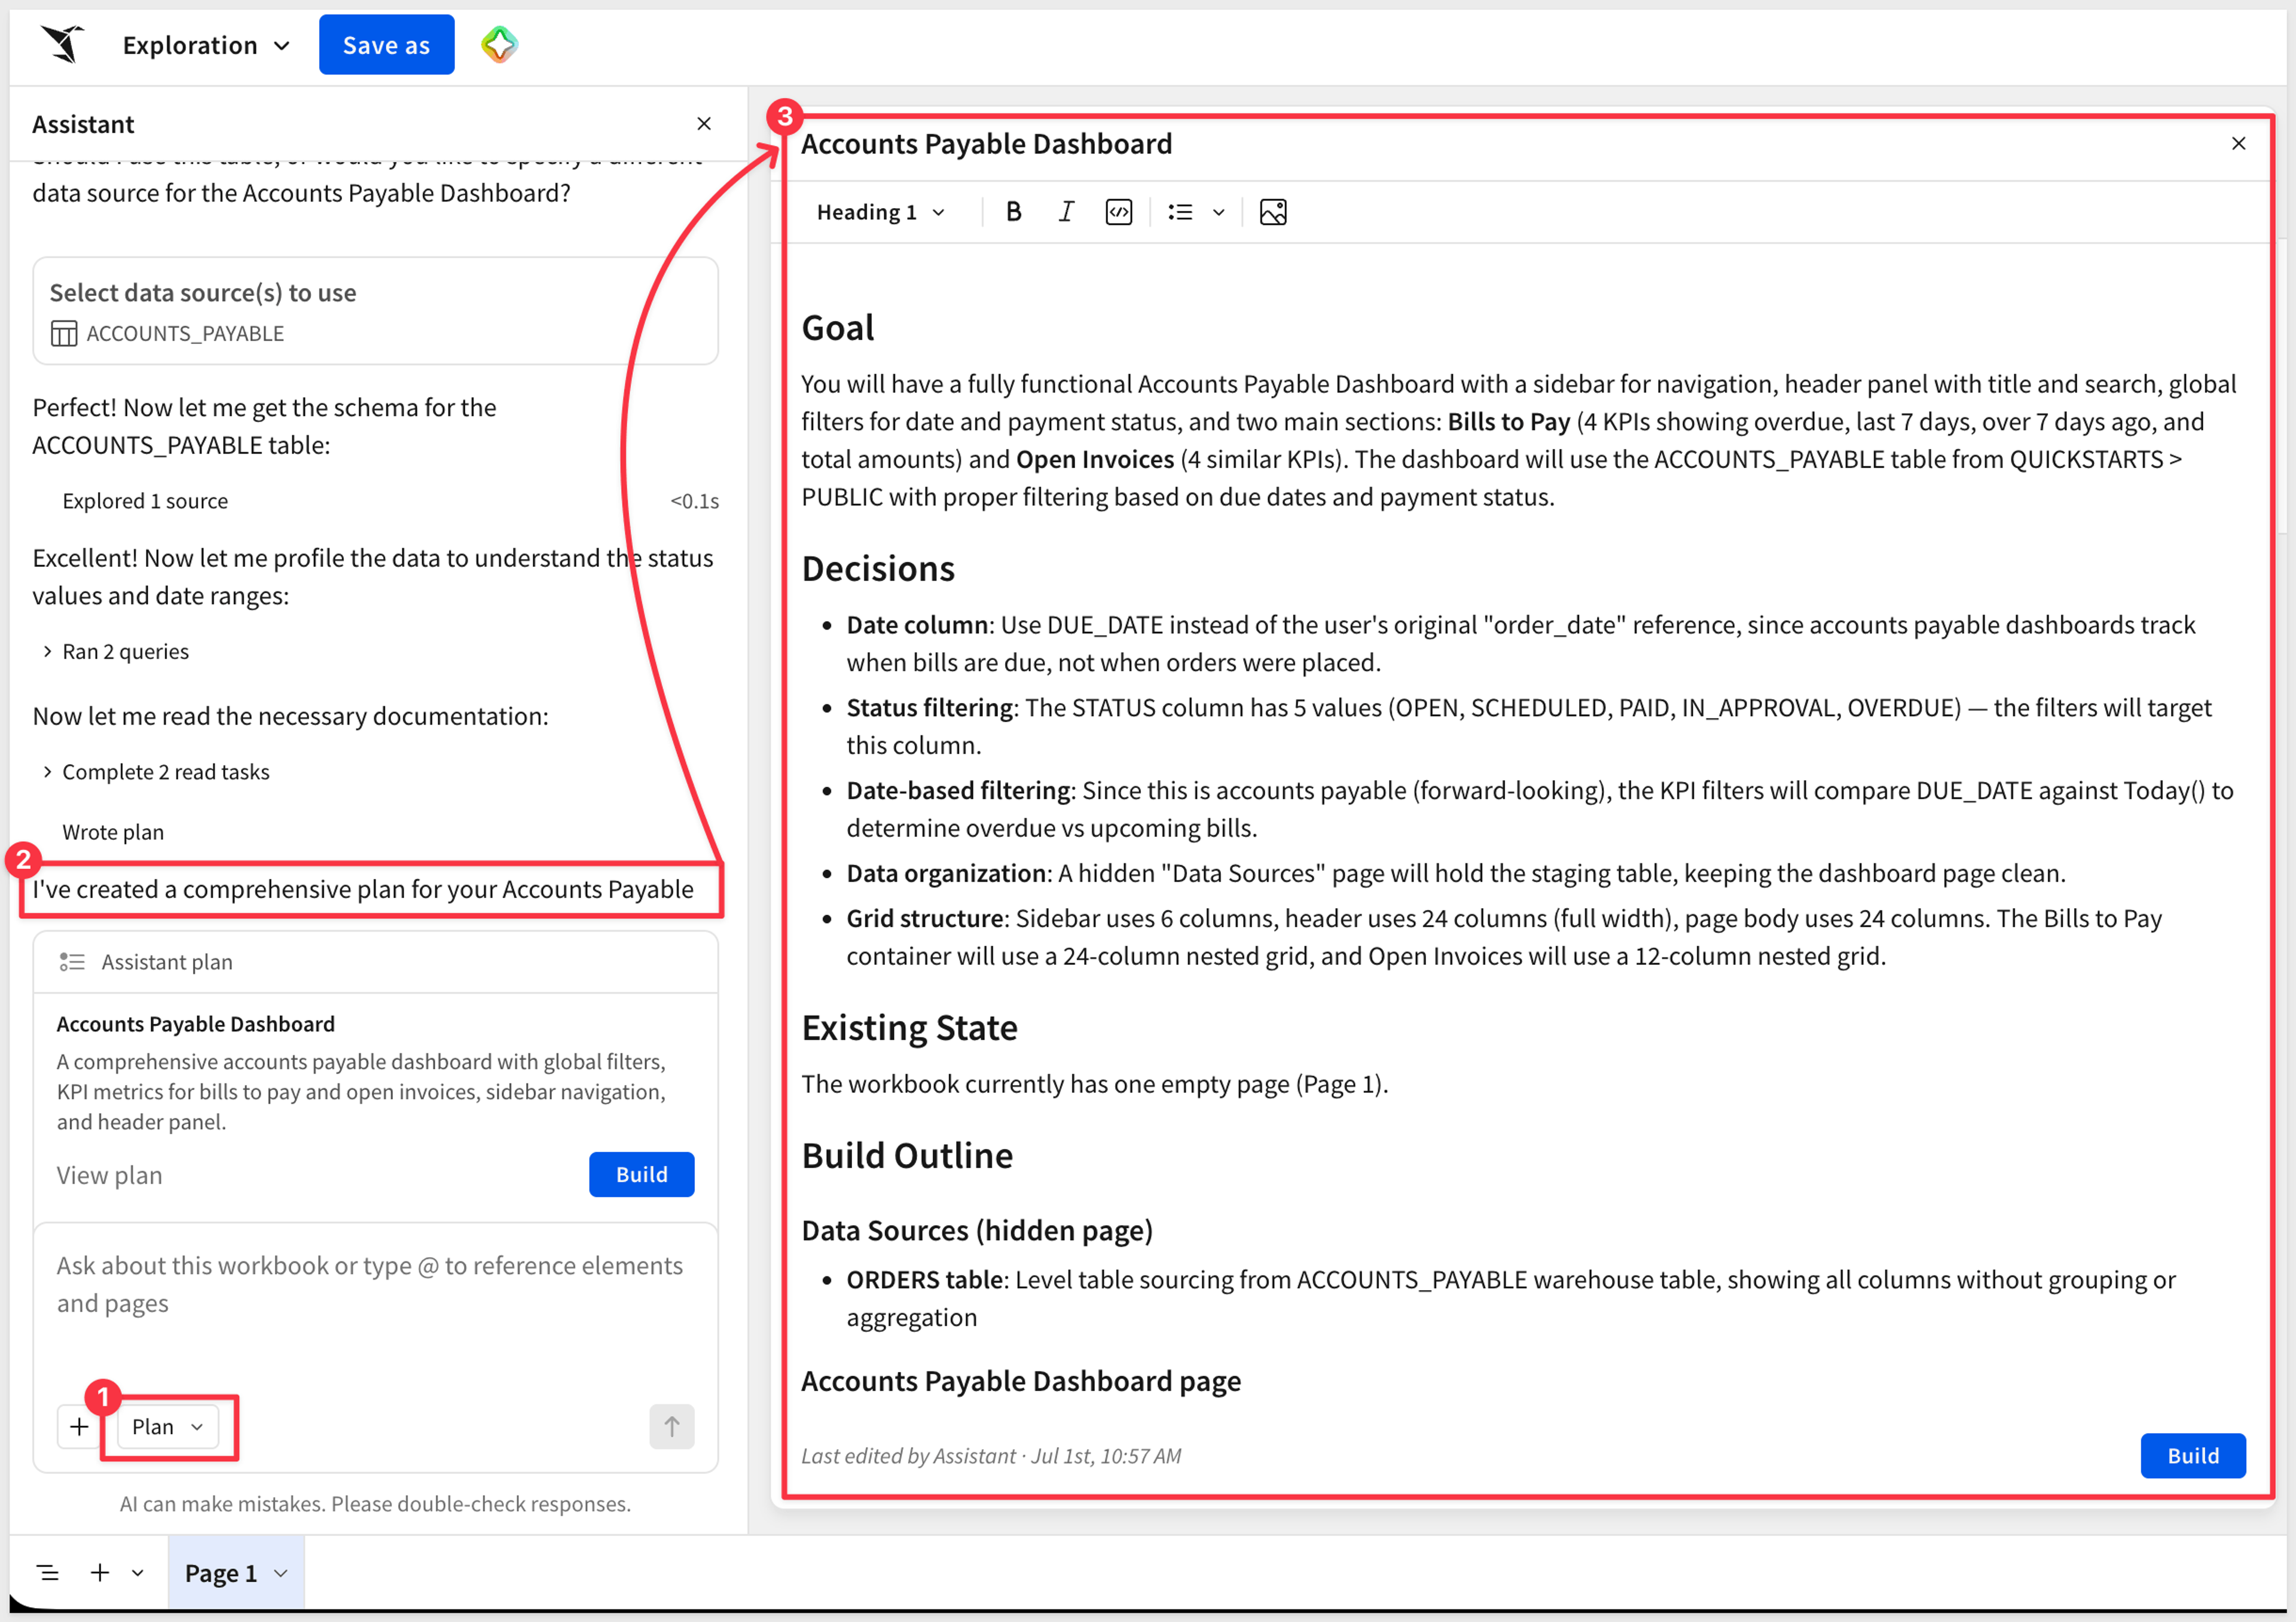Screen dimensions: 2296x1622
Task: Click the Grid structure bullet text
Action: (1504, 937)
